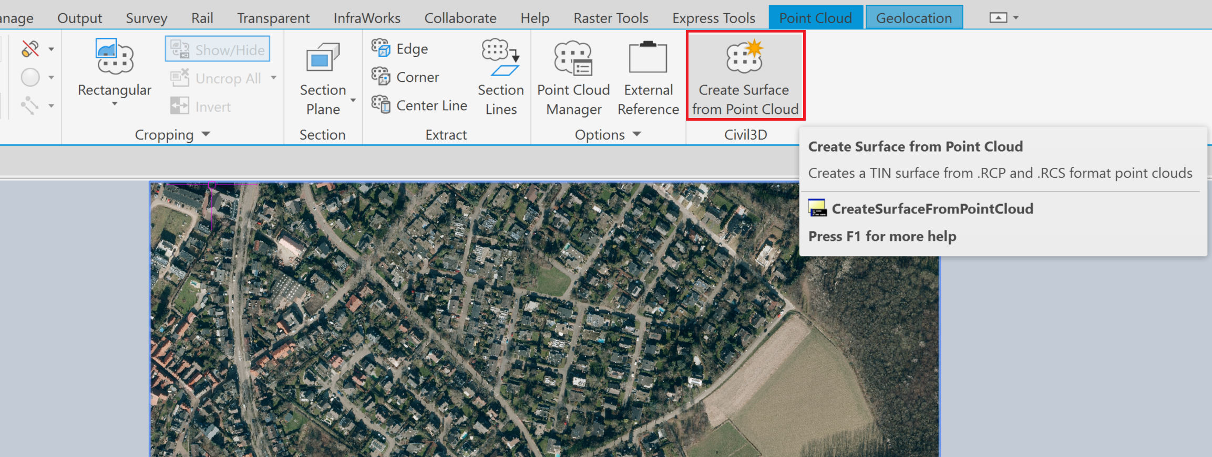Click the Uncrop All button
1212x457 pixels.
coord(217,78)
